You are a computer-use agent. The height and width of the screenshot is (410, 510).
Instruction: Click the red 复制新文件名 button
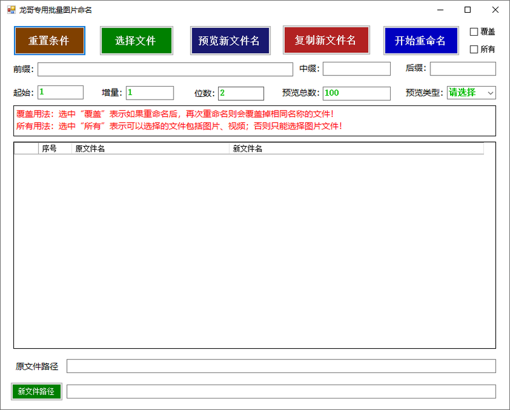326,40
